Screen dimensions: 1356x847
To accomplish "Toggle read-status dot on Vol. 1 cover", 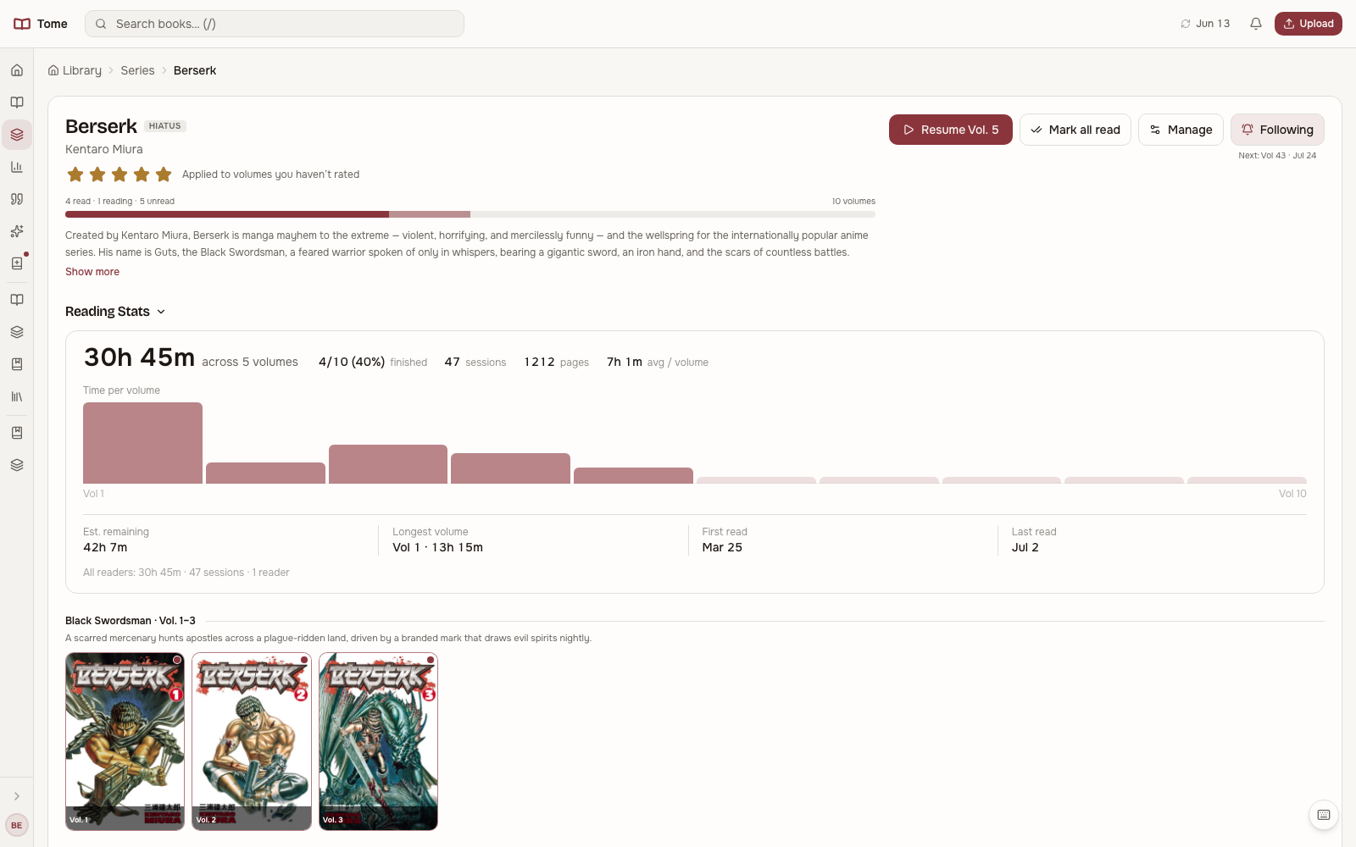I will (x=177, y=660).
